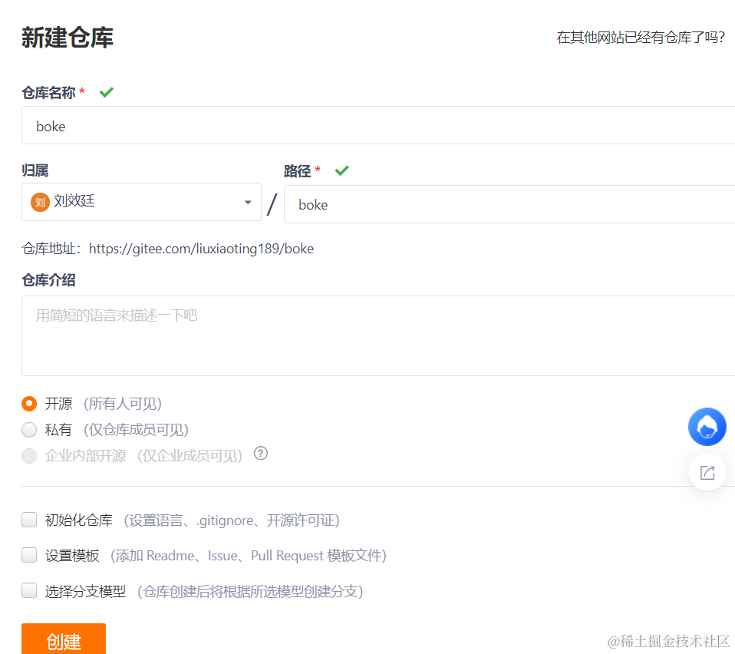735x654 pixels.
Task: Click inside the 仓库名称 input showing boke
Action: click(307, 126)
